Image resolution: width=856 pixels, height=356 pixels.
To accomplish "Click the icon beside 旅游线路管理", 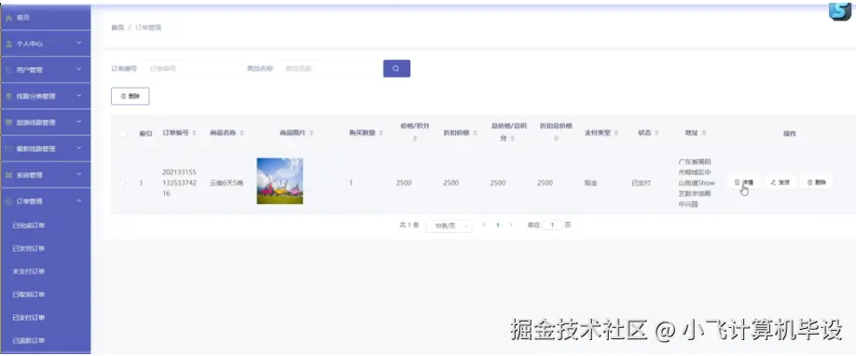I will coord(8,122).
